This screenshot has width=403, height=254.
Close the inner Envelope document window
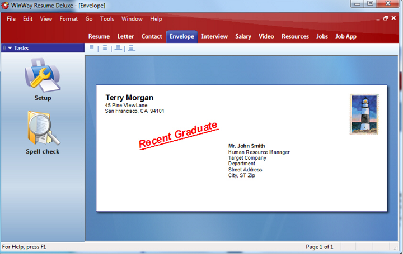pyautogui.click(x=393, y=18)
